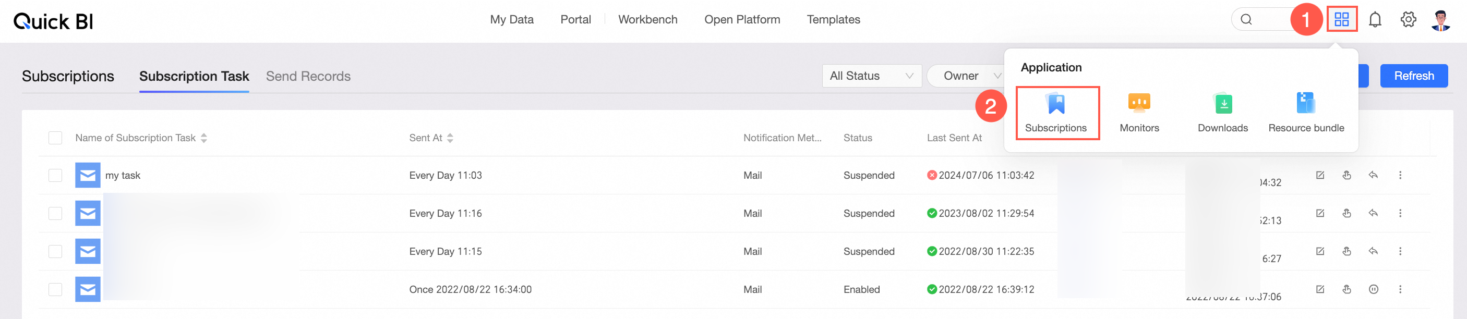Open the Resource bundle application

click(1306, 113)
